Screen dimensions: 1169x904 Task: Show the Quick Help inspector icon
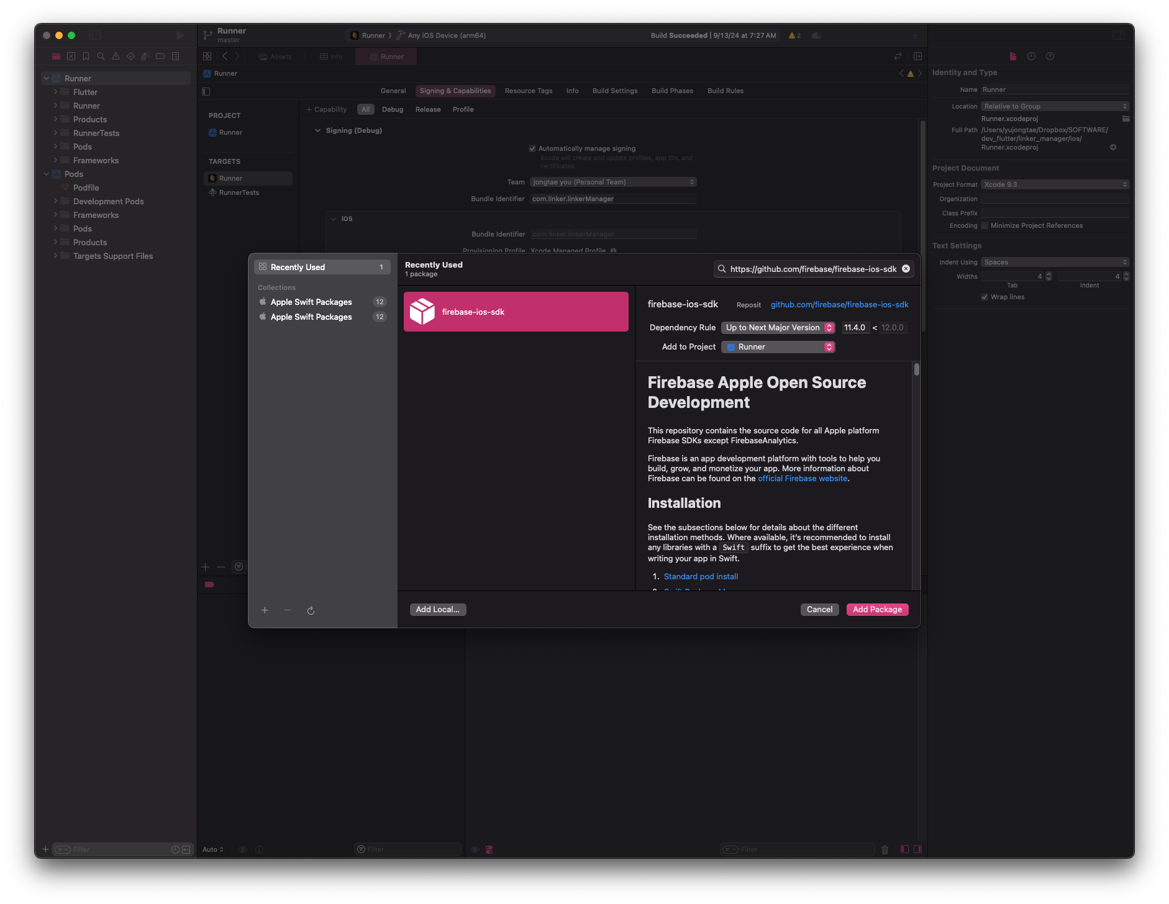coord(1050,56)
